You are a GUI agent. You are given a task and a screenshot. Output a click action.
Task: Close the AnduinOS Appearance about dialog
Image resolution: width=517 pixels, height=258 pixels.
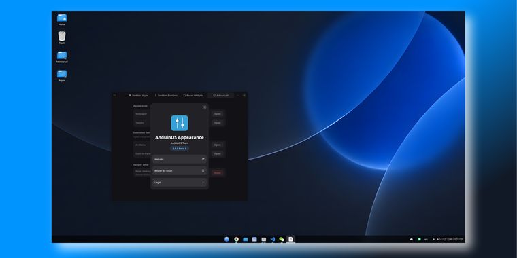click(x=205, y=107)
